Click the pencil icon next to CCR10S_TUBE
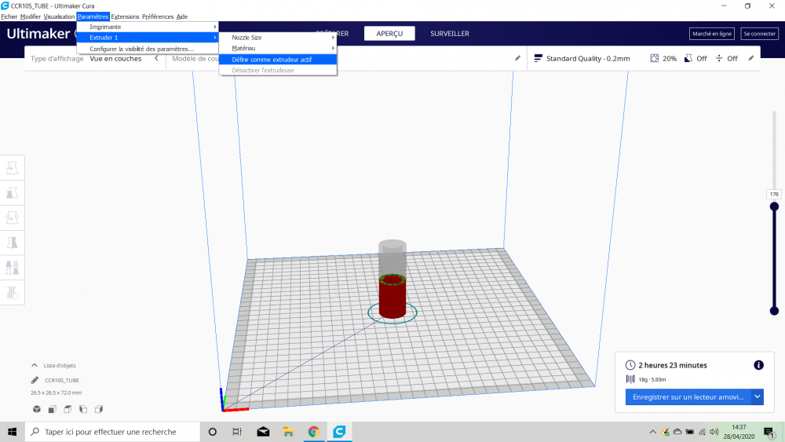785x442 pixels. (35, 380)
